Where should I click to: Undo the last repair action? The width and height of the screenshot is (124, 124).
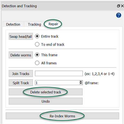[x=46, y=101]
